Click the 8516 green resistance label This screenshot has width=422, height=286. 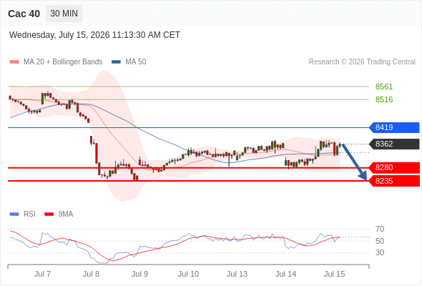click(x=384, y=99)
